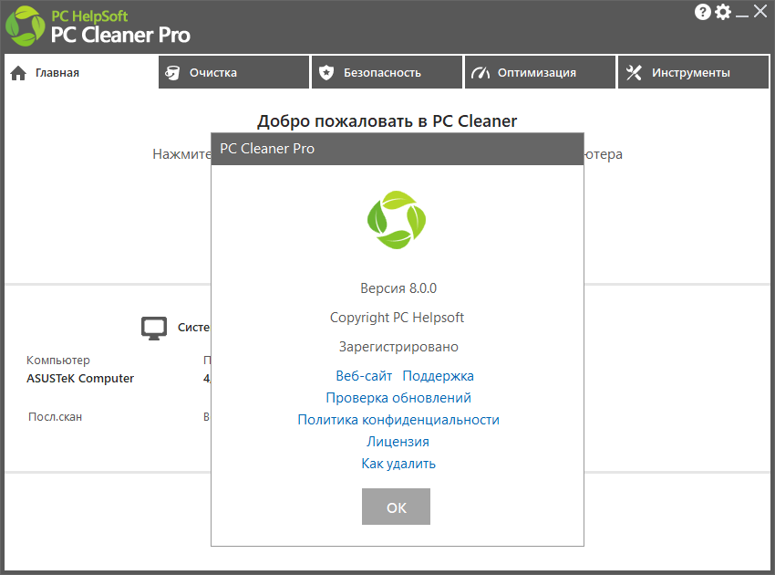The image size is (775, 575).
Task: Click the Copyright PC Helpsoft text
Action: 397,318
